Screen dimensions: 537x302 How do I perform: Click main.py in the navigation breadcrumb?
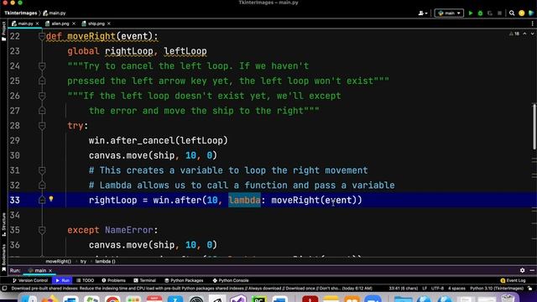[x=55, y=13]
